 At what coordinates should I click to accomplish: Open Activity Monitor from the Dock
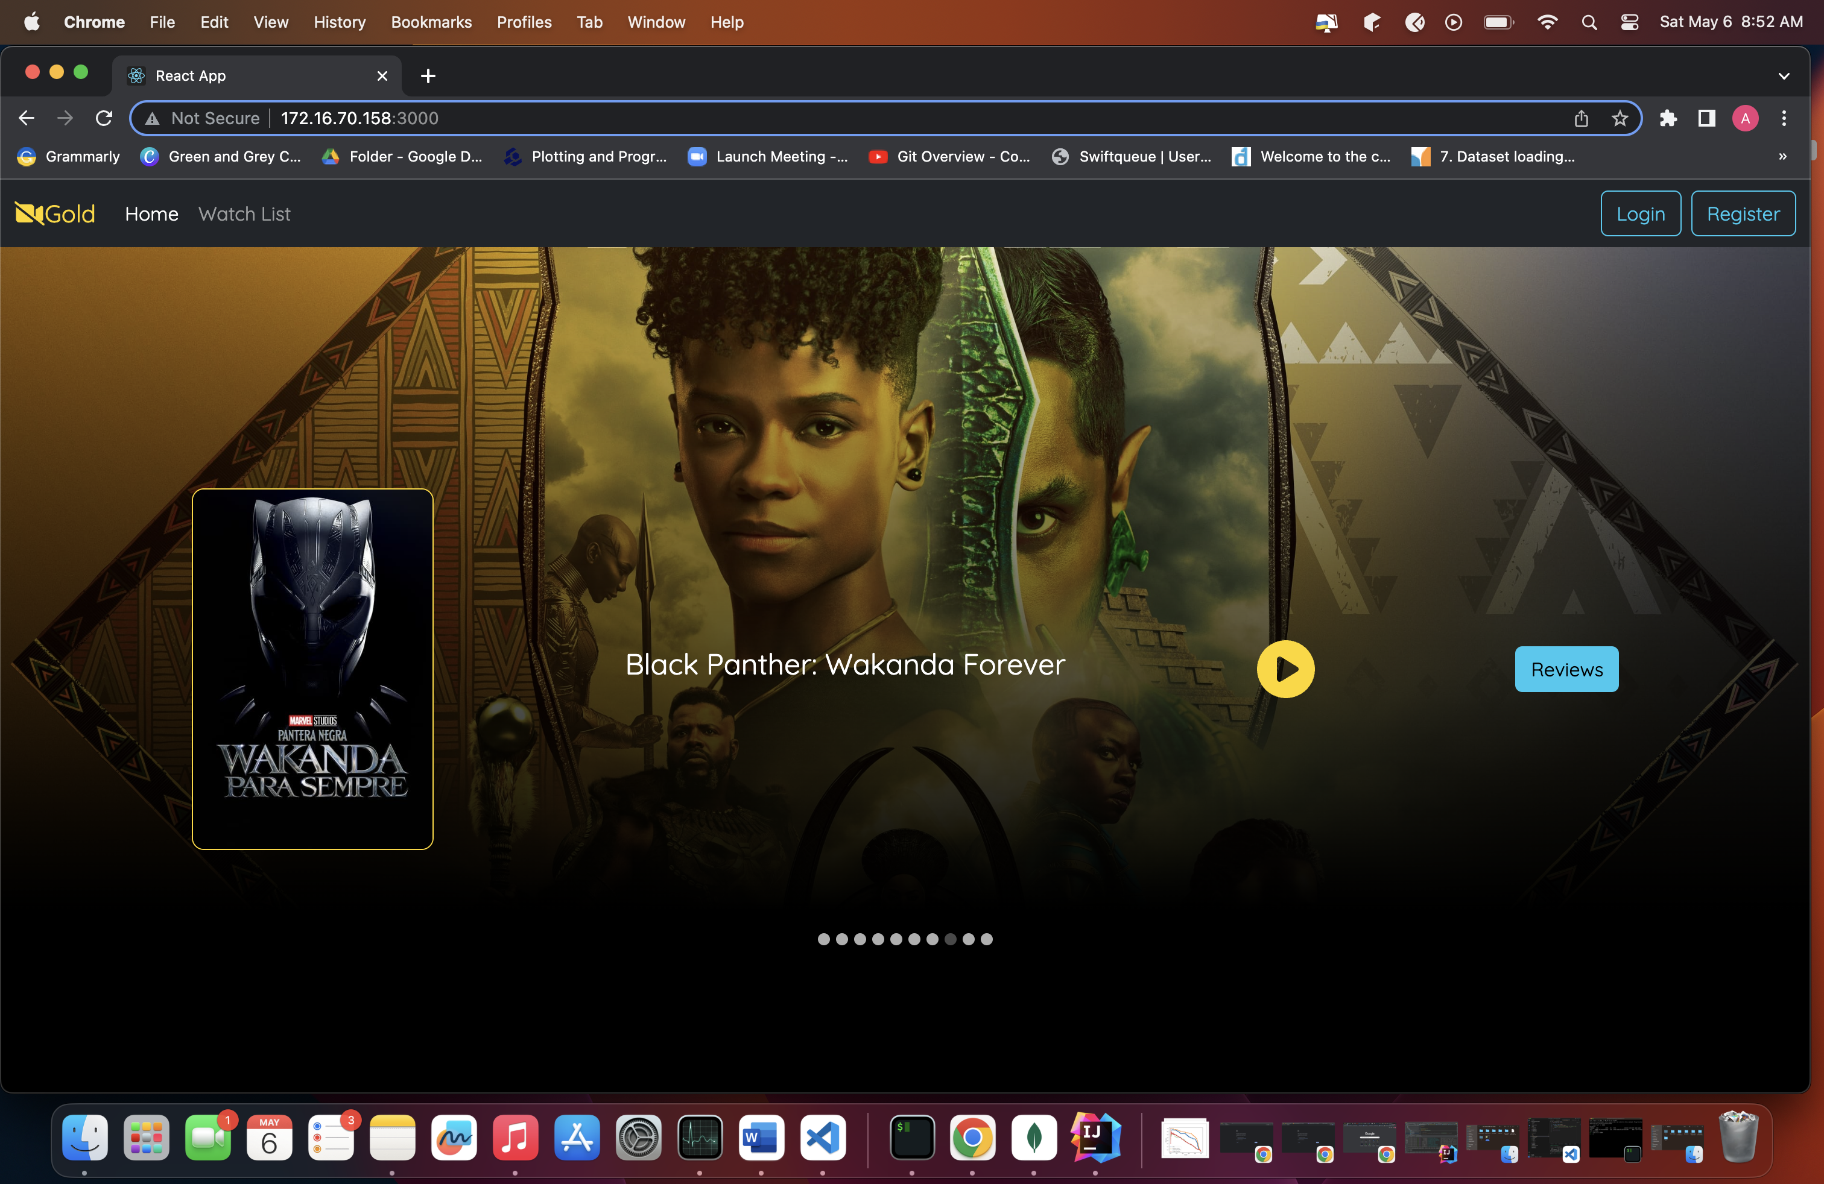point(700,1138)
